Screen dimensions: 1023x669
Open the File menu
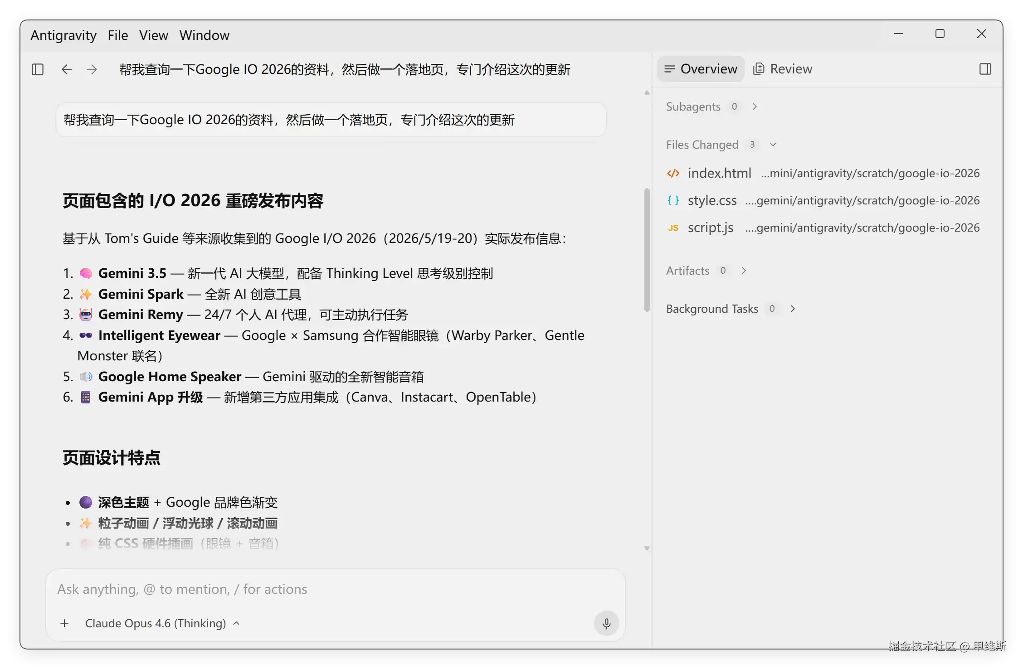pyautogui.click(x=118, y=35)
